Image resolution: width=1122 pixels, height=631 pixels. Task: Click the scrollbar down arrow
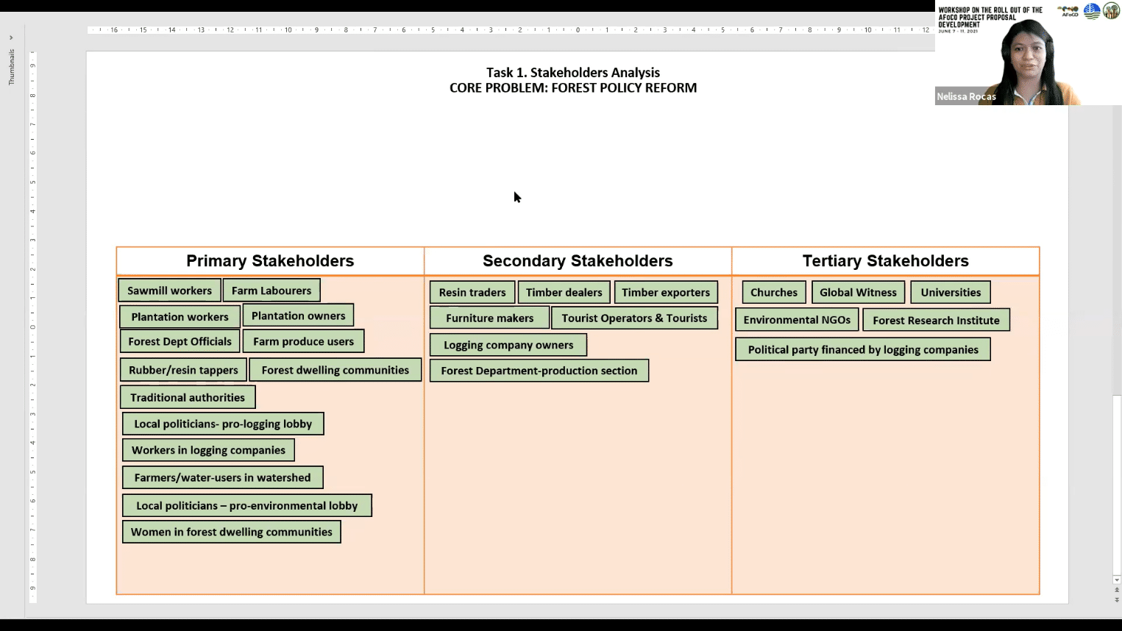[x=1117, y=580]
